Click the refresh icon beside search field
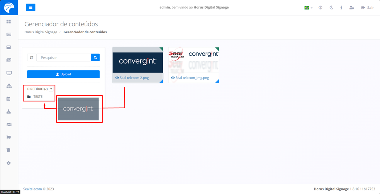 32,58
